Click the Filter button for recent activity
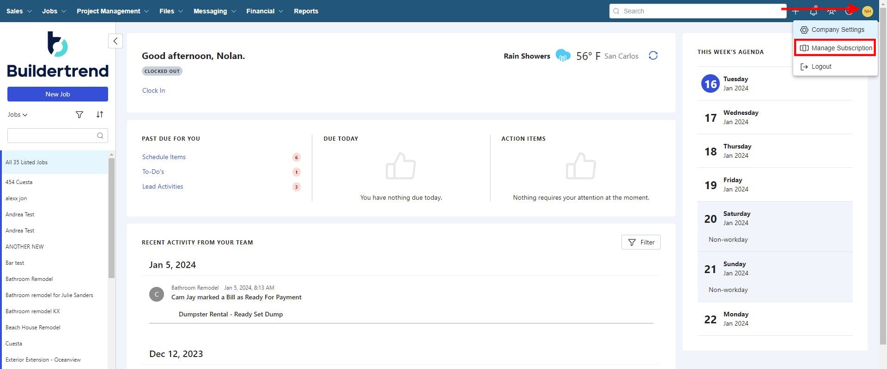887x369 pixels. (x=641, y=242)
